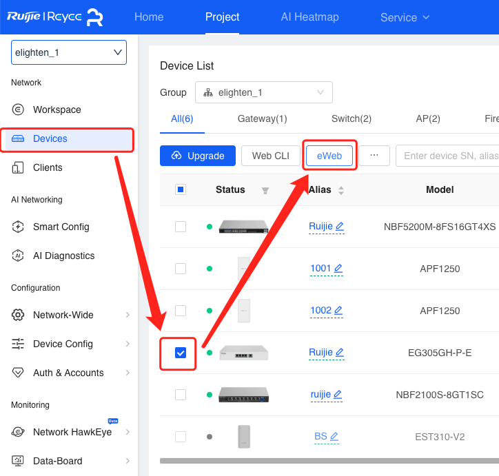Open lowercase ruijie alias link
Image resolution: width=499 pixels, height=476 pixels.
tap(320, 394)
